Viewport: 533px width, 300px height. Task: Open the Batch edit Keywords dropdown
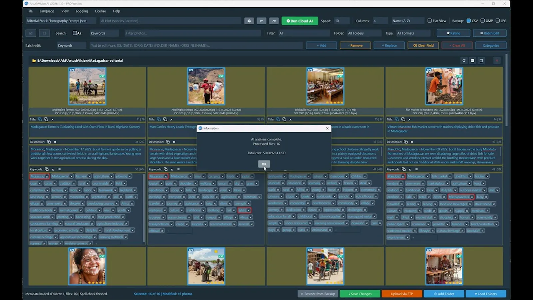[x=71, y=45]
